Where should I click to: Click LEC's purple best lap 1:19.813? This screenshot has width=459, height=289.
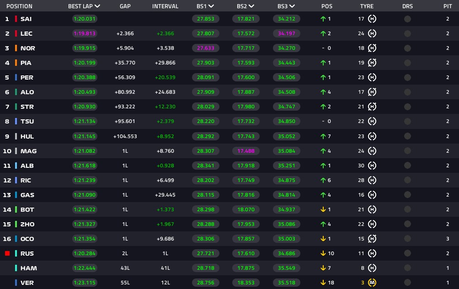85,33
